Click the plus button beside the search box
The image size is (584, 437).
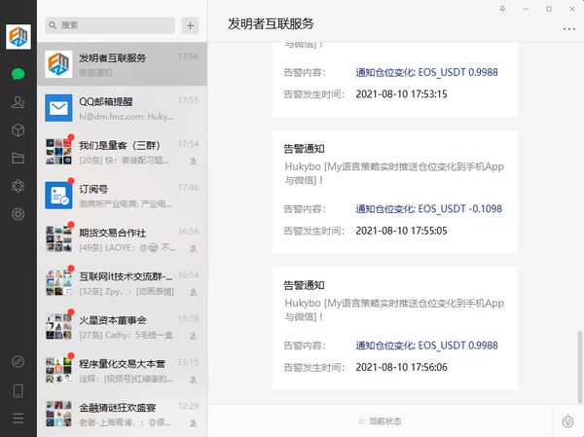190,25
